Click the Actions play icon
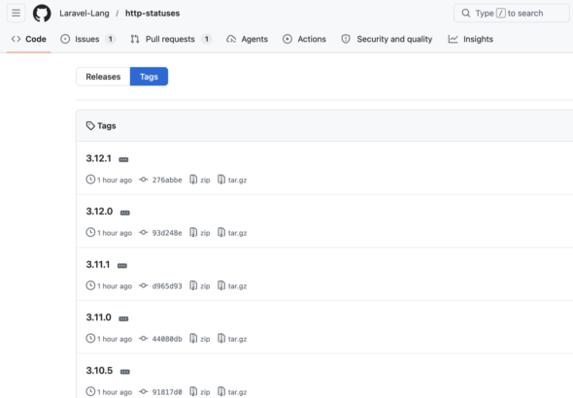Image resolution: width=573 pixels, height=398 pixels. 287,39
